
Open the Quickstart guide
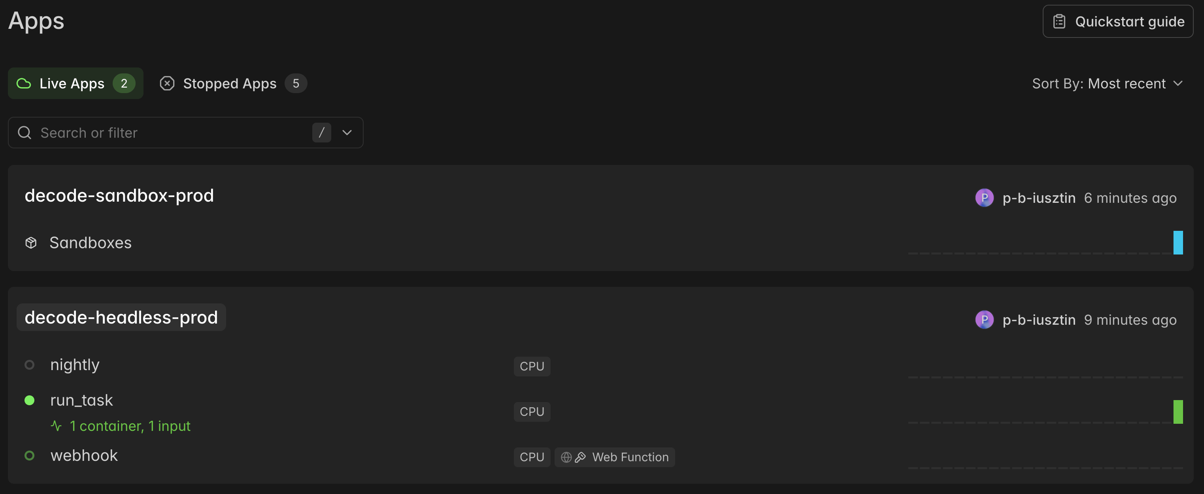pos(1117,21)
